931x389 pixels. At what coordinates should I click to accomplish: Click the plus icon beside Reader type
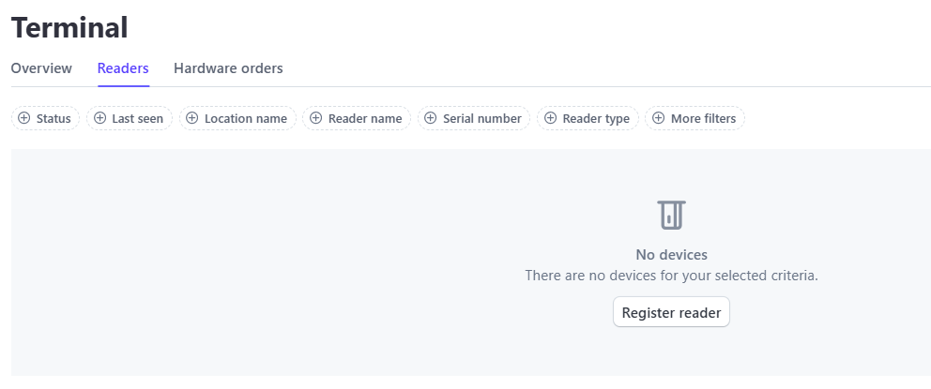pyautogui.click(x=550, y=118)
